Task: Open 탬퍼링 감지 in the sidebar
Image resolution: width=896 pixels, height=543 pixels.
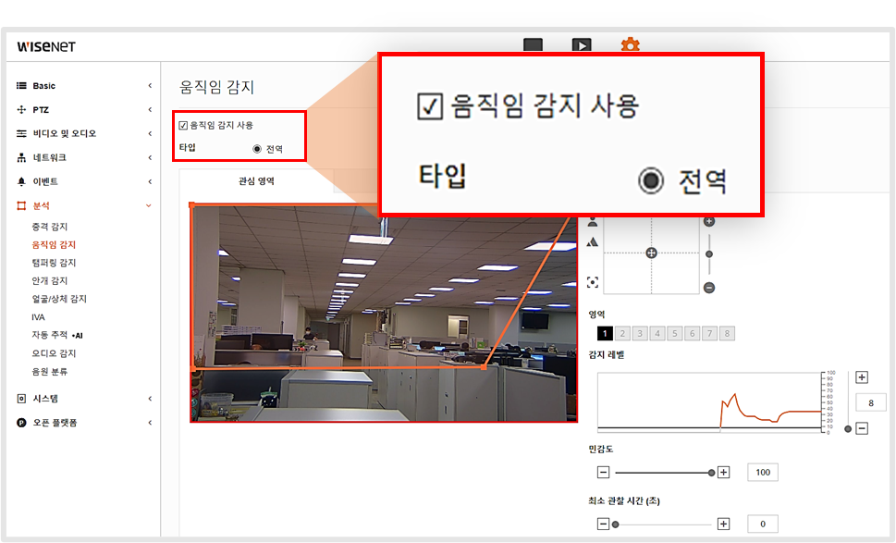Action: point(54,263)
